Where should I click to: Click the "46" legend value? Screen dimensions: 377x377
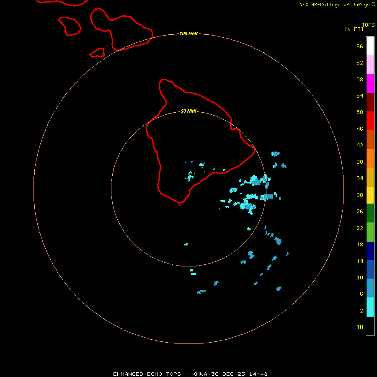tap(360, 129)
